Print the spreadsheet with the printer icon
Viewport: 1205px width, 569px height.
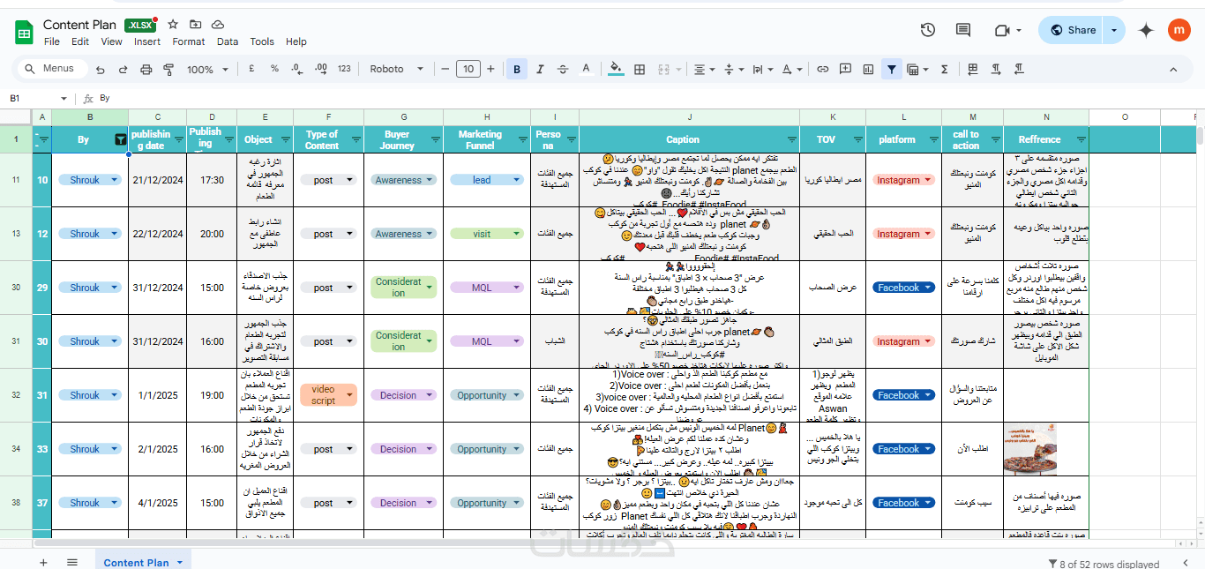coord(146,69)
